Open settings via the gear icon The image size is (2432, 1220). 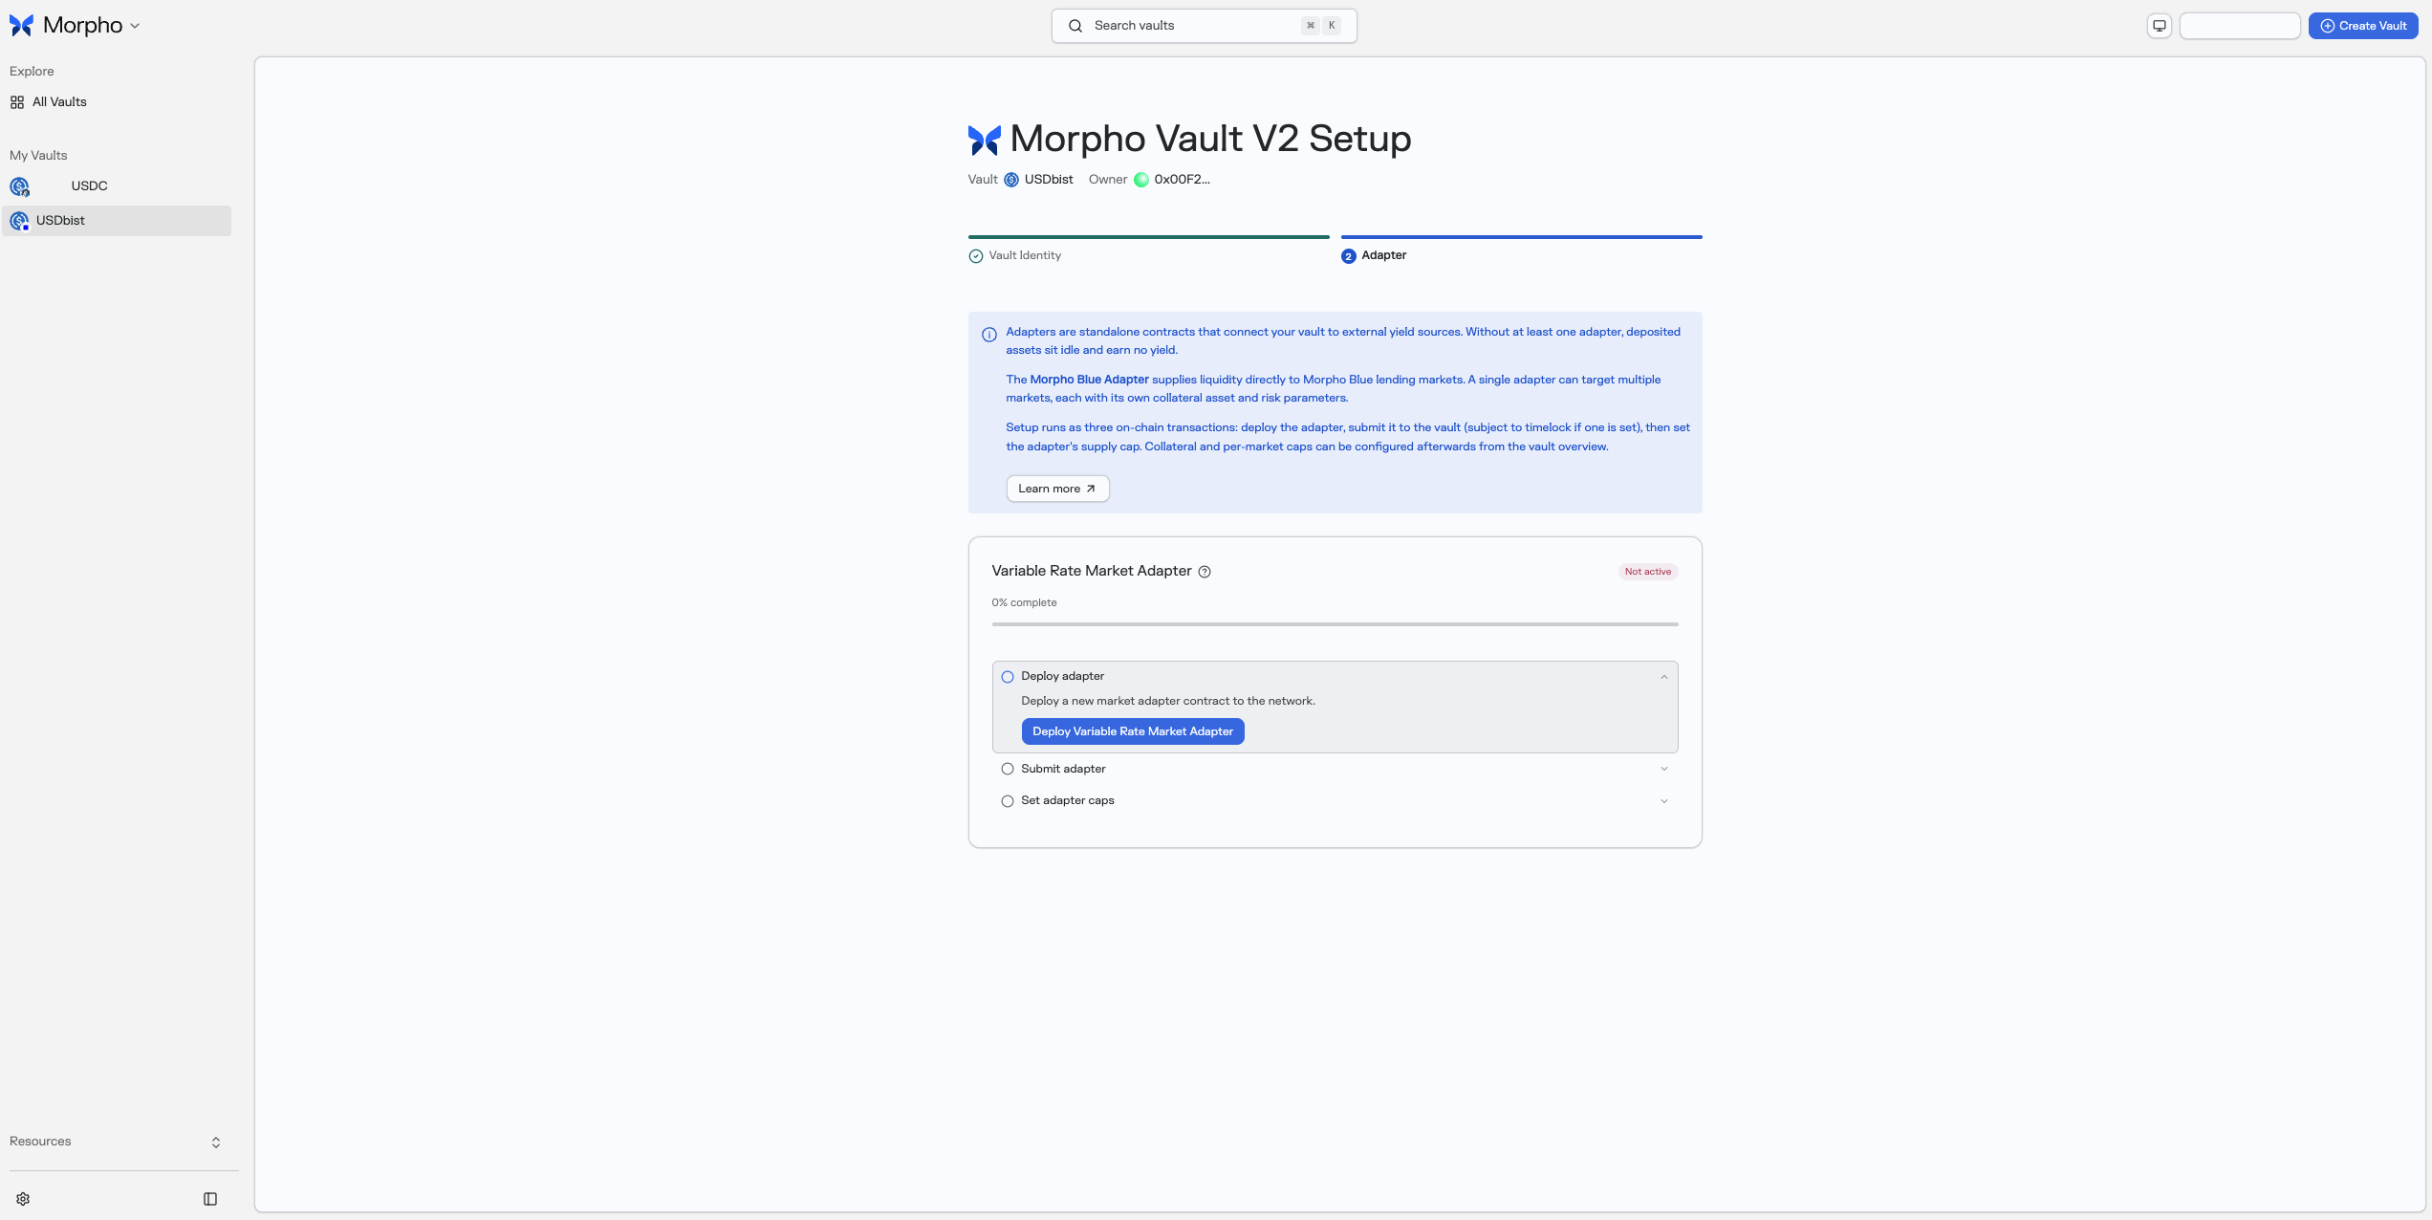click(x=23, y=1199)
